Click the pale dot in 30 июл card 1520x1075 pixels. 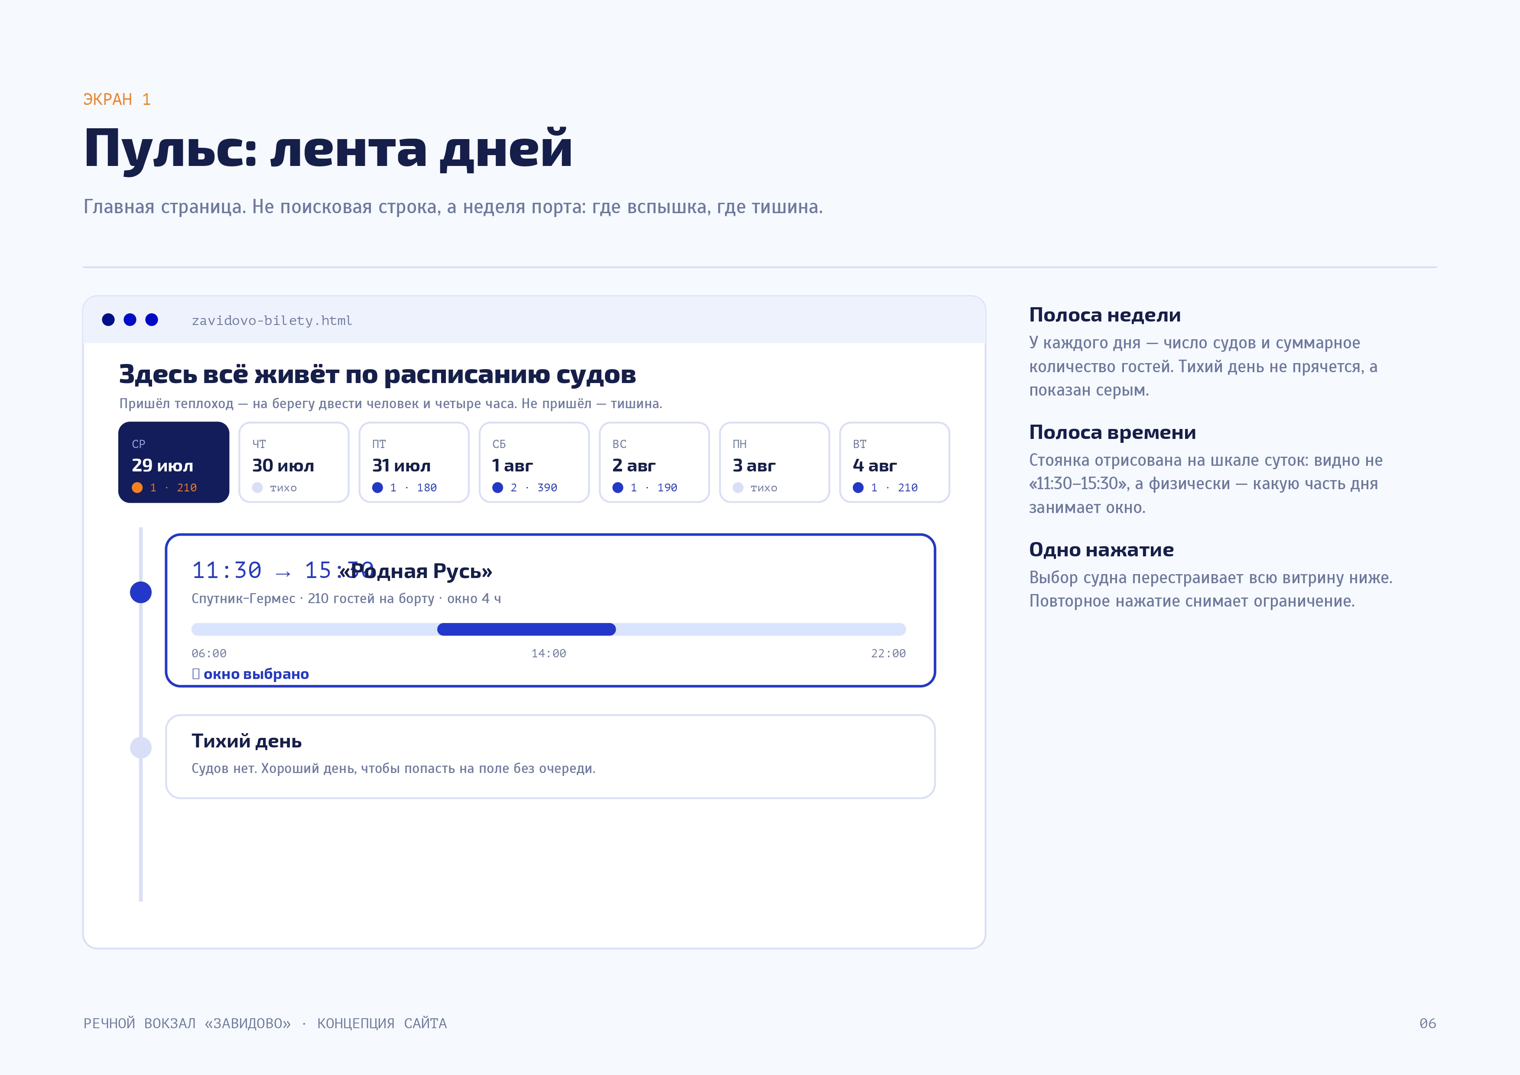click(257, 487)
